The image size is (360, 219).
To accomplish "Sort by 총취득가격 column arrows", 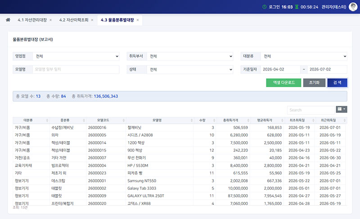I will pos(248,121).
